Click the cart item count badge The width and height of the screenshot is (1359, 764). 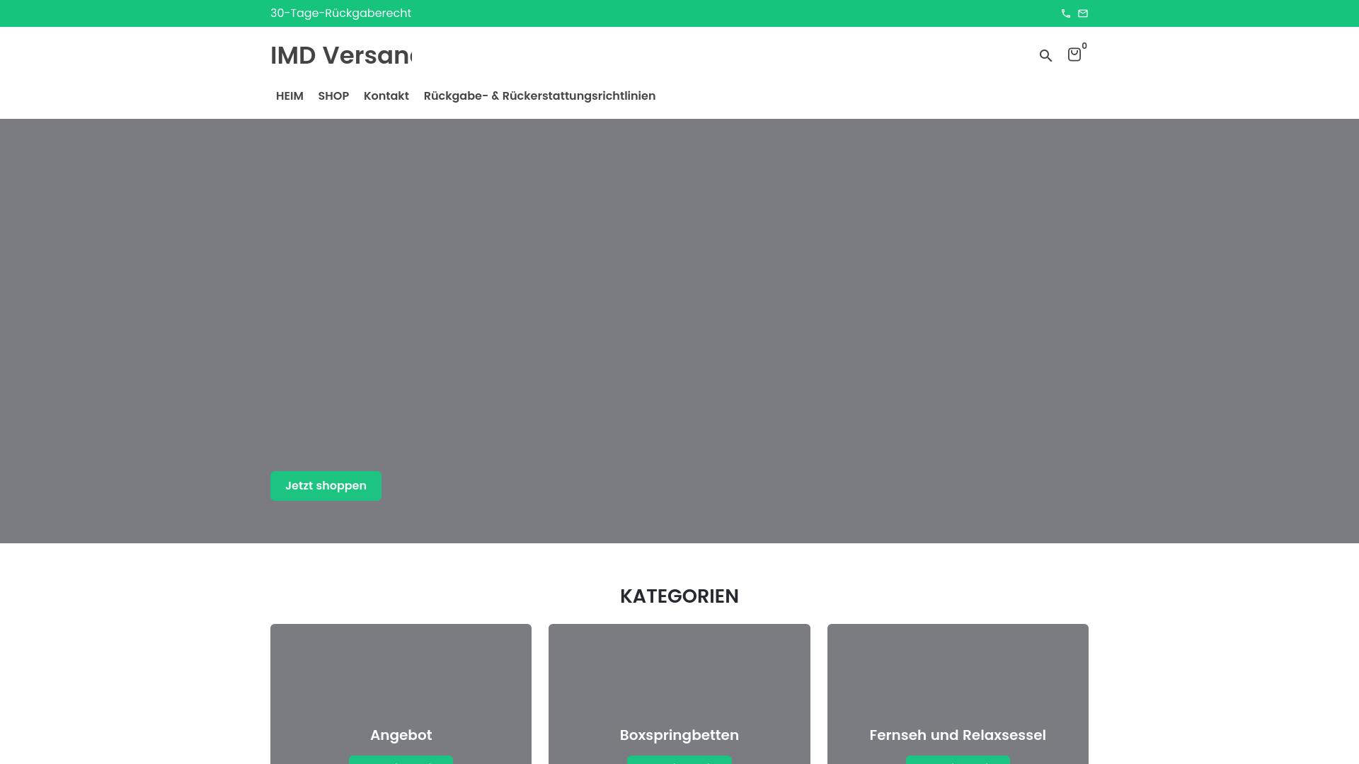1084,46
